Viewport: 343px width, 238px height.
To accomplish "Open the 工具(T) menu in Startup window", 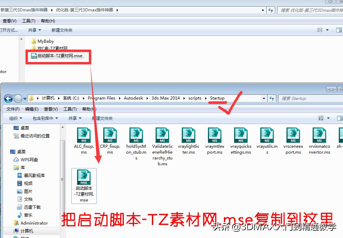I will pos(70,109).
